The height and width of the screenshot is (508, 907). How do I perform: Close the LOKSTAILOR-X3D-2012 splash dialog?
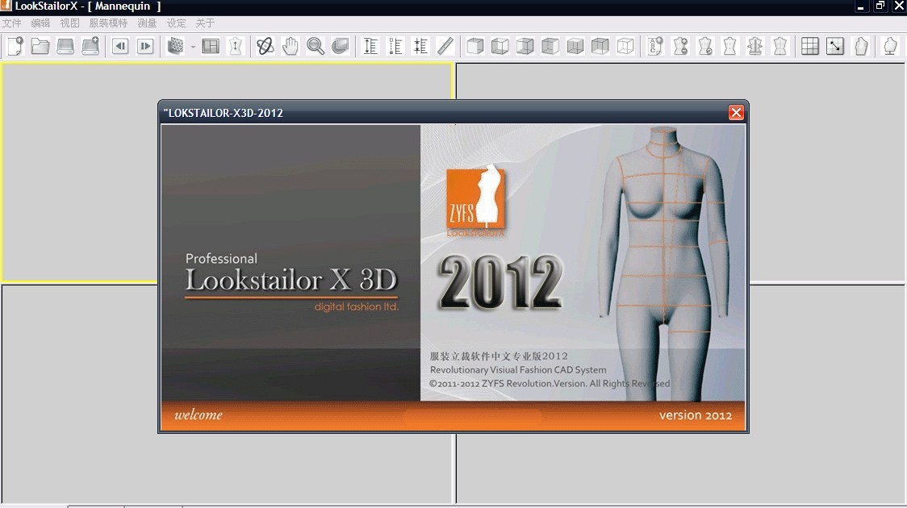(x=736, y=112)
